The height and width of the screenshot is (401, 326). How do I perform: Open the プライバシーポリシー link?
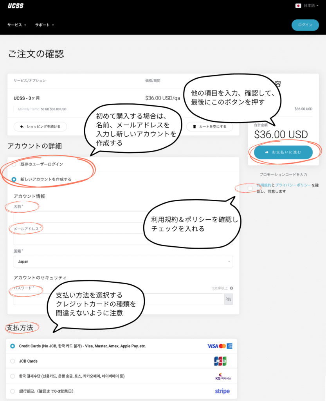(x=293, y=185)
